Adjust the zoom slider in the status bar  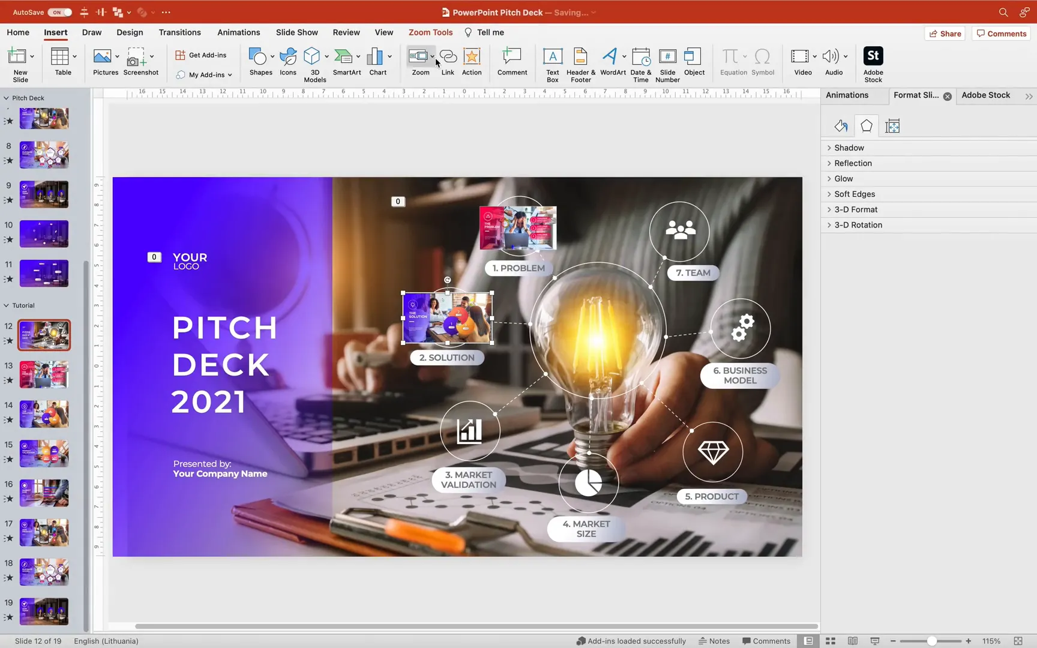pos(931,641)
